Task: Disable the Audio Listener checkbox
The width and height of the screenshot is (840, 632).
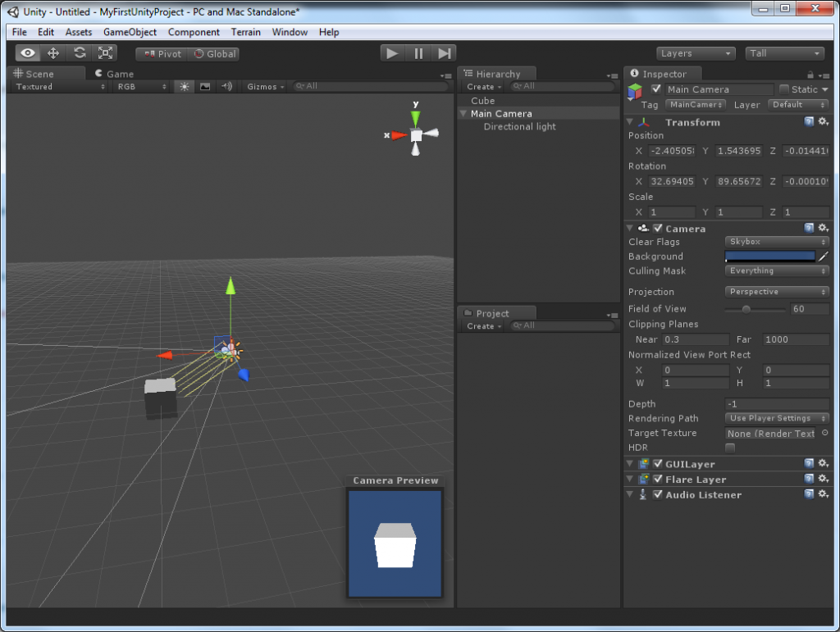Action: [x=658, y=495]
